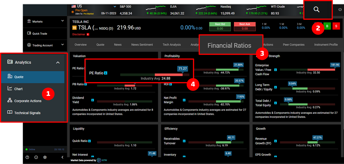Viewport: 344px width, 164px height.
Task: Click the ROI info icon
Action: tap(171, 84)
